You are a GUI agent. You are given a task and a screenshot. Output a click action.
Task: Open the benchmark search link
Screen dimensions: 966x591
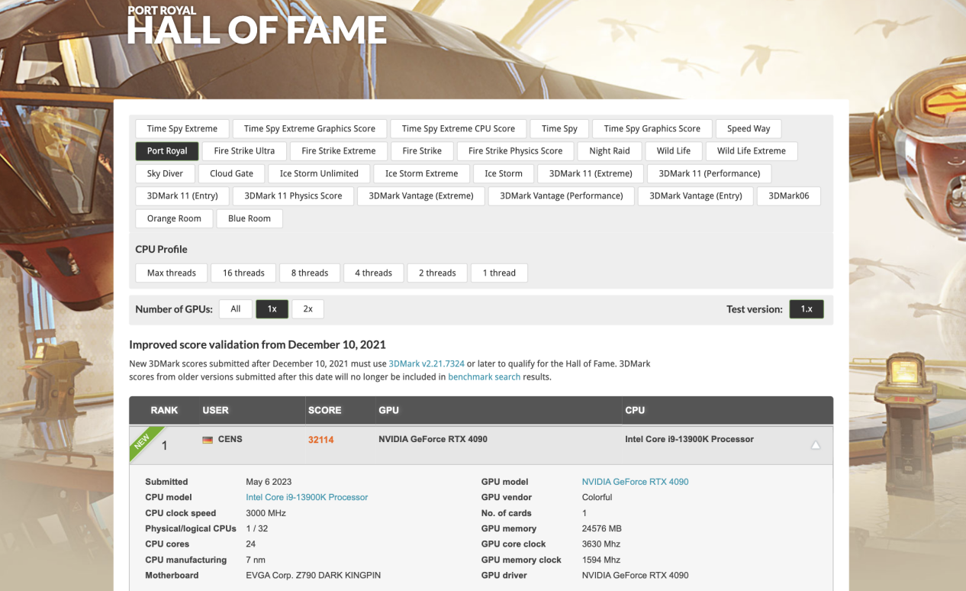pyautogui.click(x=484, y=377)
